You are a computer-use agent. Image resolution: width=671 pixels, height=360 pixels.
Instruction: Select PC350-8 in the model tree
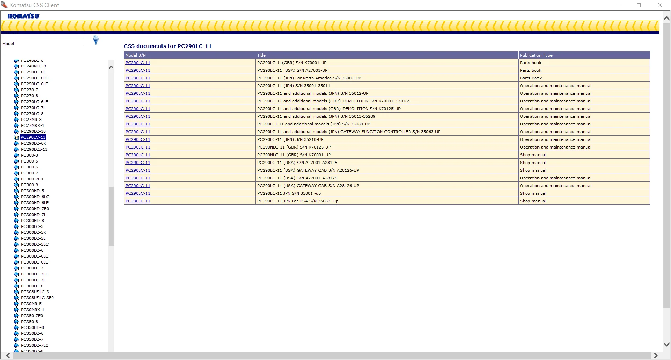pos(29,322)
